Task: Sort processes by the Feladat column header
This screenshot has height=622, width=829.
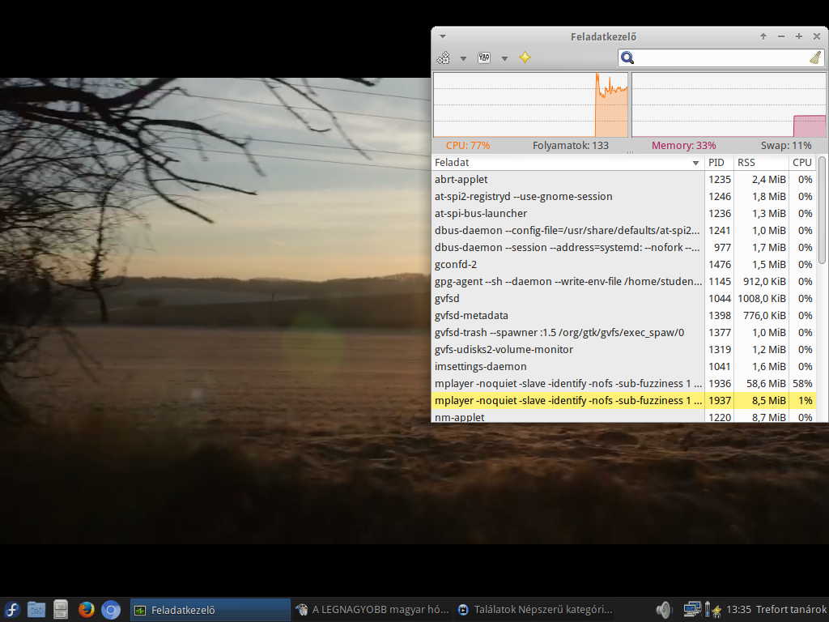Action: [568, 162]
